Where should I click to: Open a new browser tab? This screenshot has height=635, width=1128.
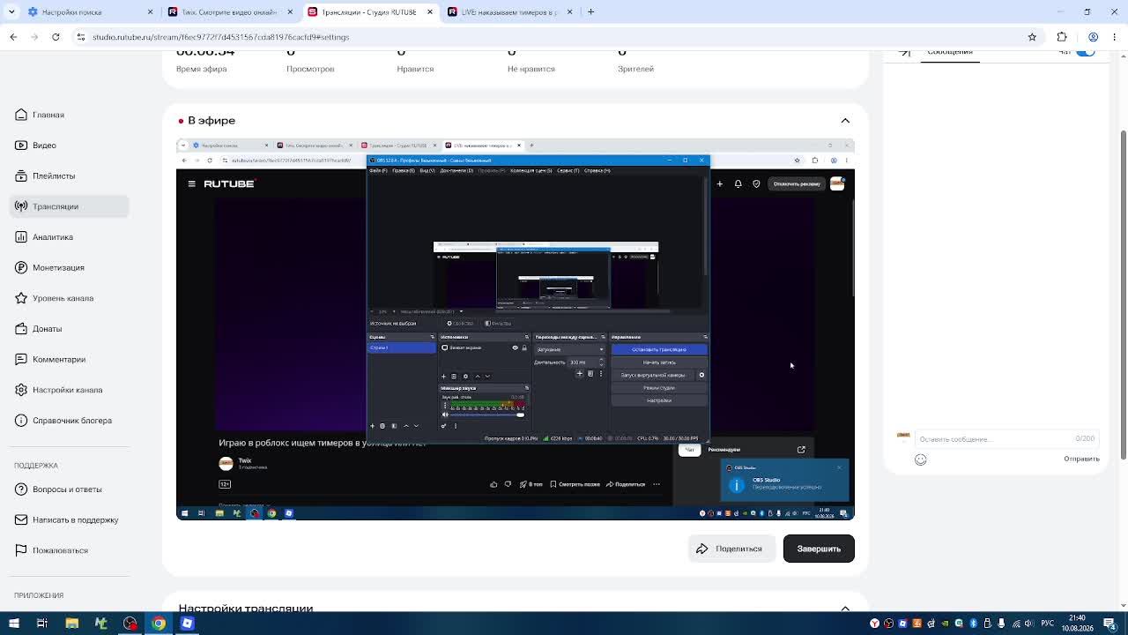click(590, 12)
